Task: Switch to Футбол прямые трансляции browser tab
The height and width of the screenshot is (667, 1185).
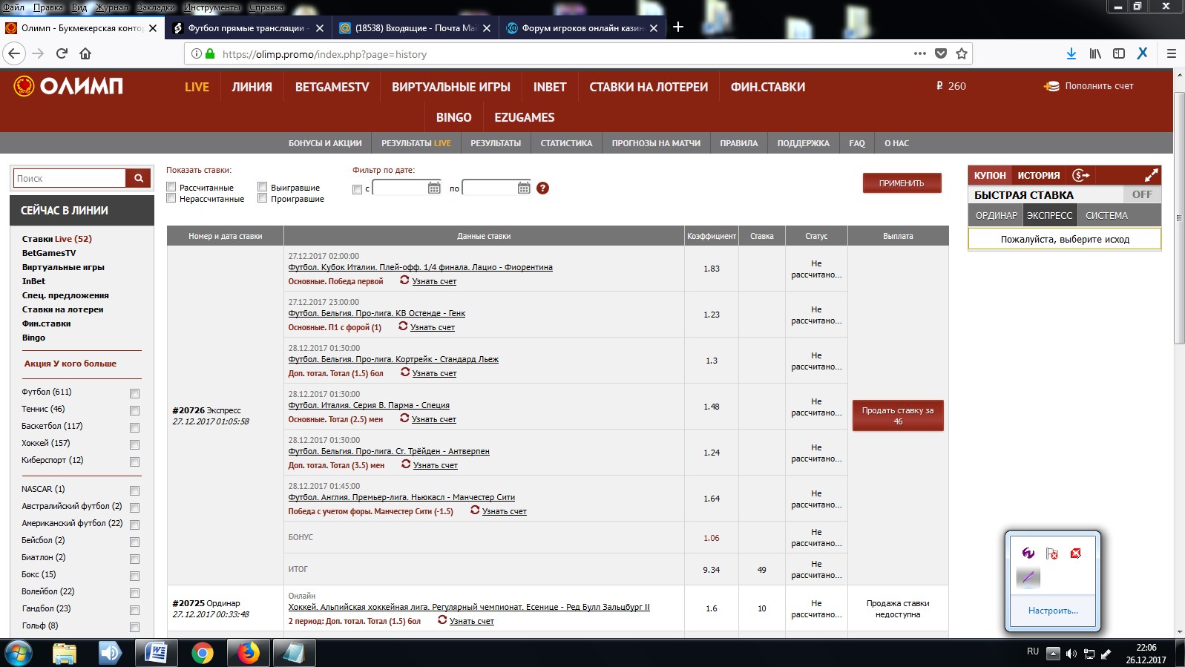Action: [x=246, y=28]
